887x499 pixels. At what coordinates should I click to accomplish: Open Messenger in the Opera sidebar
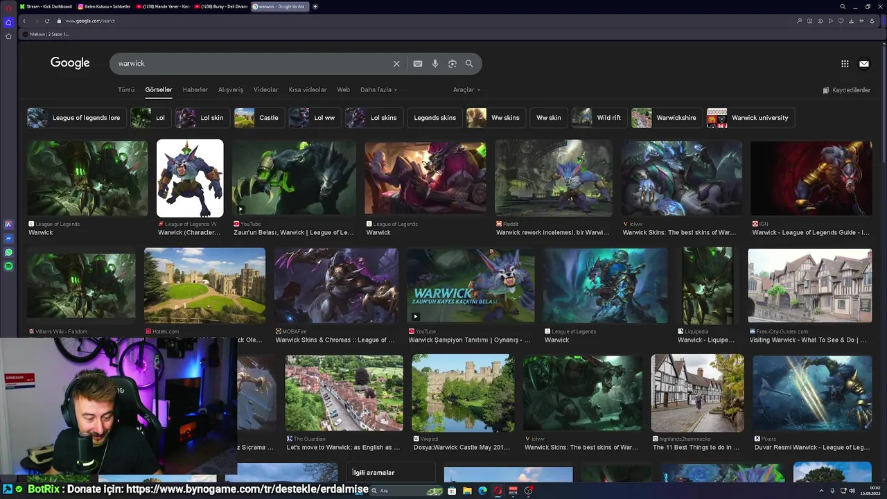tap(8, 238)
